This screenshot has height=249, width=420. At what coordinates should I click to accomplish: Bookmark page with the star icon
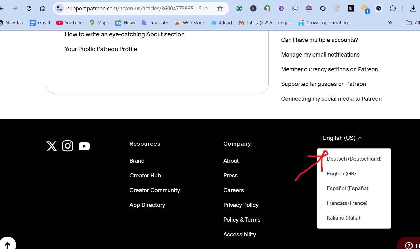tap(220, 9)
